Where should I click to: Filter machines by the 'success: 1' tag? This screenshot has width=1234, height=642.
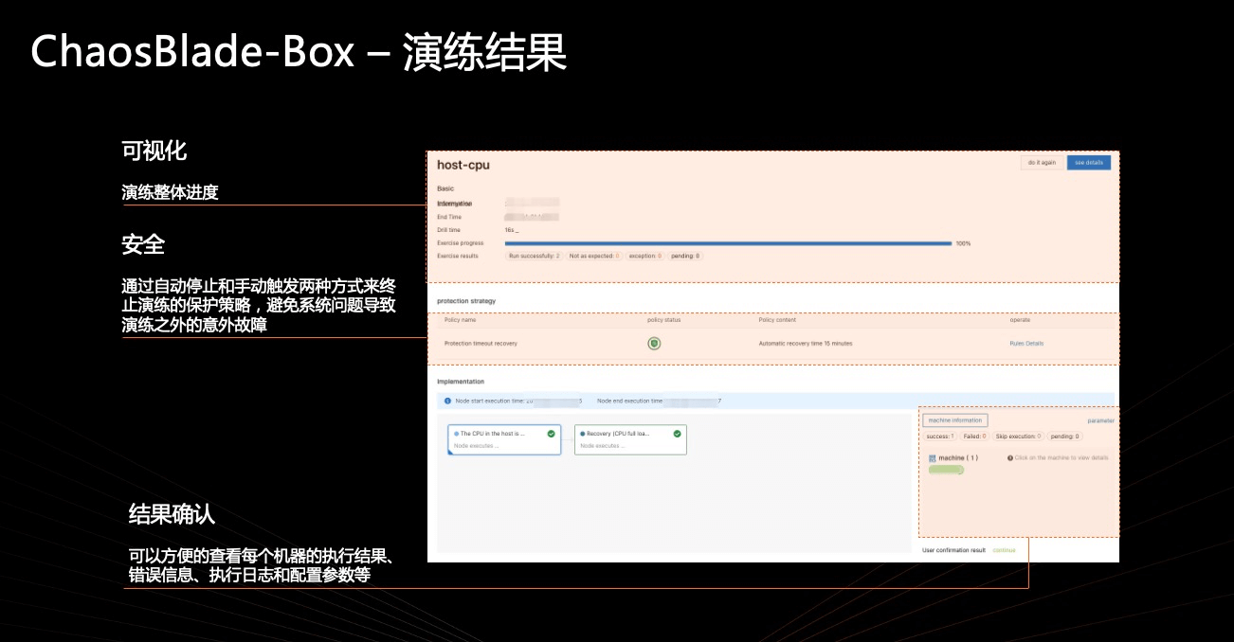pos(939,437)
